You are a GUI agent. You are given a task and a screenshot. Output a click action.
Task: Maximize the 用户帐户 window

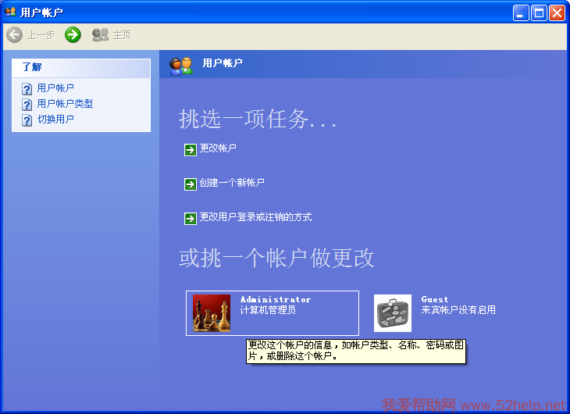(539, 12)
